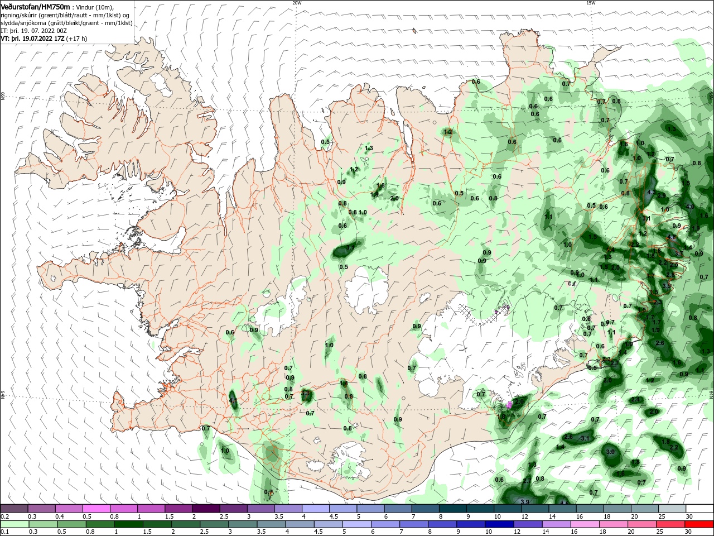Click the upper legend swatch between 25 and 30
714x536 pixels.
(x=672, y=509)
